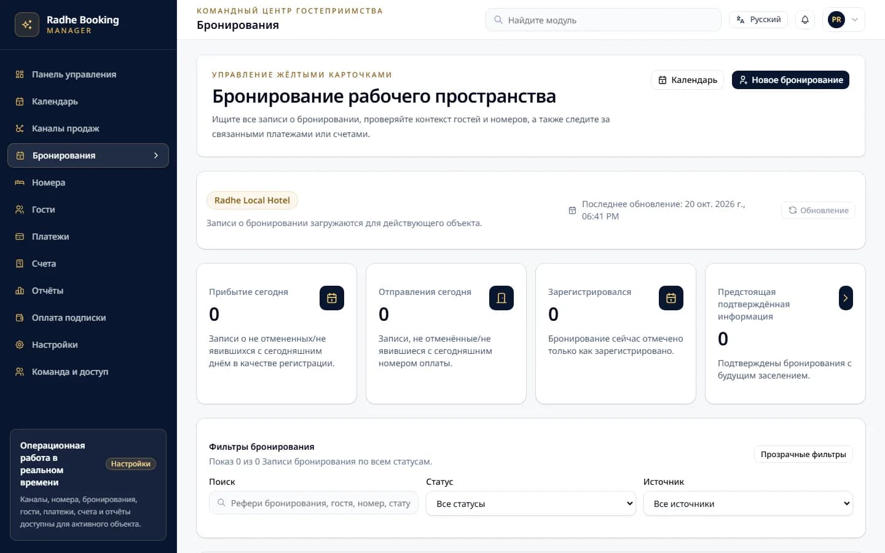This screenshot has height=553, width=885.
Task: Click Прозрачные фильтры to clear filters
Action: [x=803, y=454]
